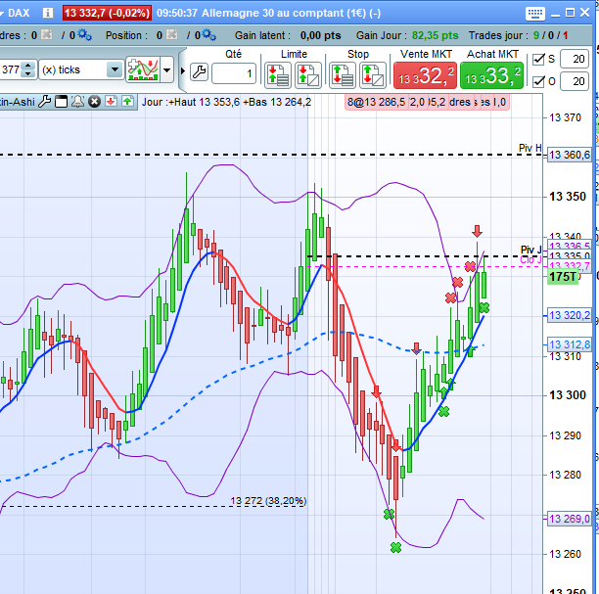Screen dimensions: 599x594
Task: Click the 377 ticks number field
Action: click(x=11, y=69)
